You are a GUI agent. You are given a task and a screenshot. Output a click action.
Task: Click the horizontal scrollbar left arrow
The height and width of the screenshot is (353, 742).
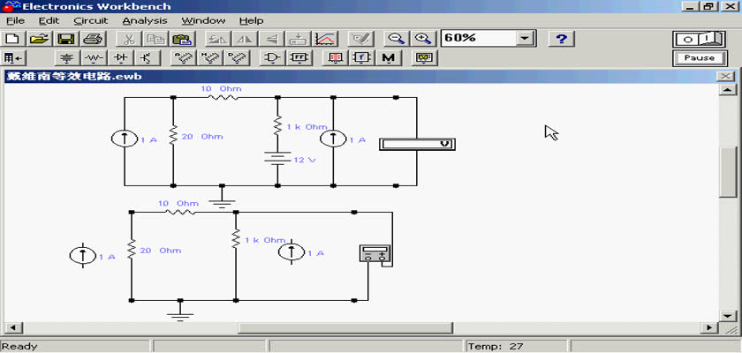[11, 327]
